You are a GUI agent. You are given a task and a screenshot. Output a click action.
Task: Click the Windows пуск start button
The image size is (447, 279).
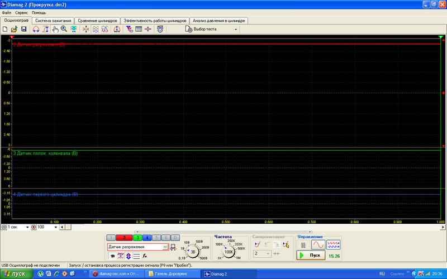pyautogui.click(x=17, y=274)
